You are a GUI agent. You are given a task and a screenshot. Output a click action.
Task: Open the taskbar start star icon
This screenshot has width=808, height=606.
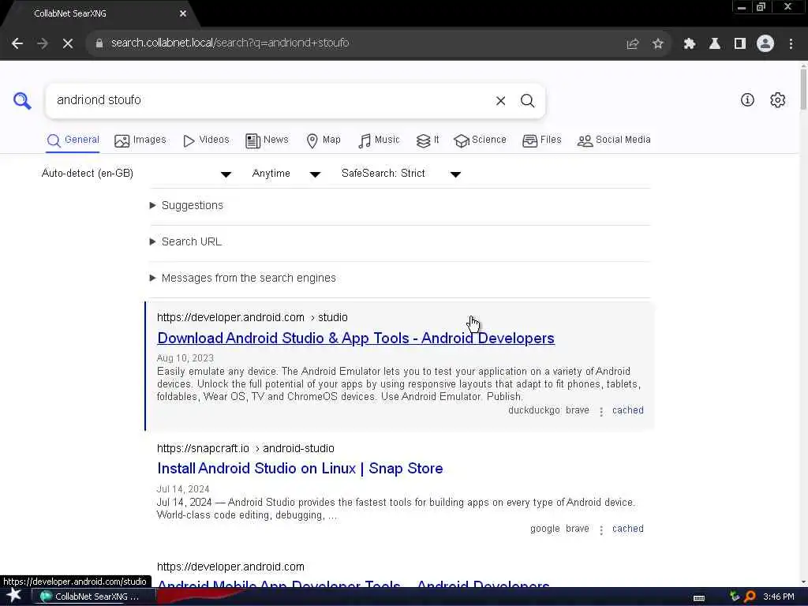[13, 596]
